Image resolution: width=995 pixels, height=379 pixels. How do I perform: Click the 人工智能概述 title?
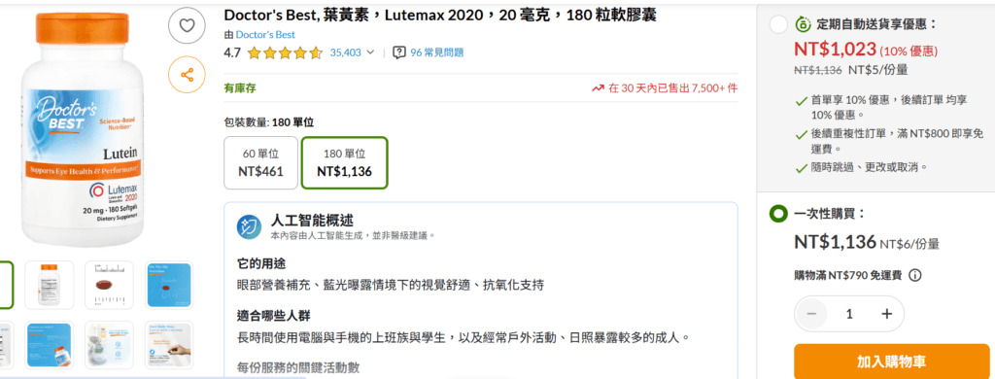click(312, 221)
